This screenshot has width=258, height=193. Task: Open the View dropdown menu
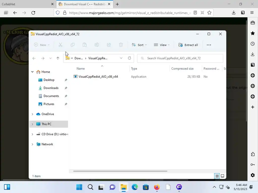coord(162,45)
